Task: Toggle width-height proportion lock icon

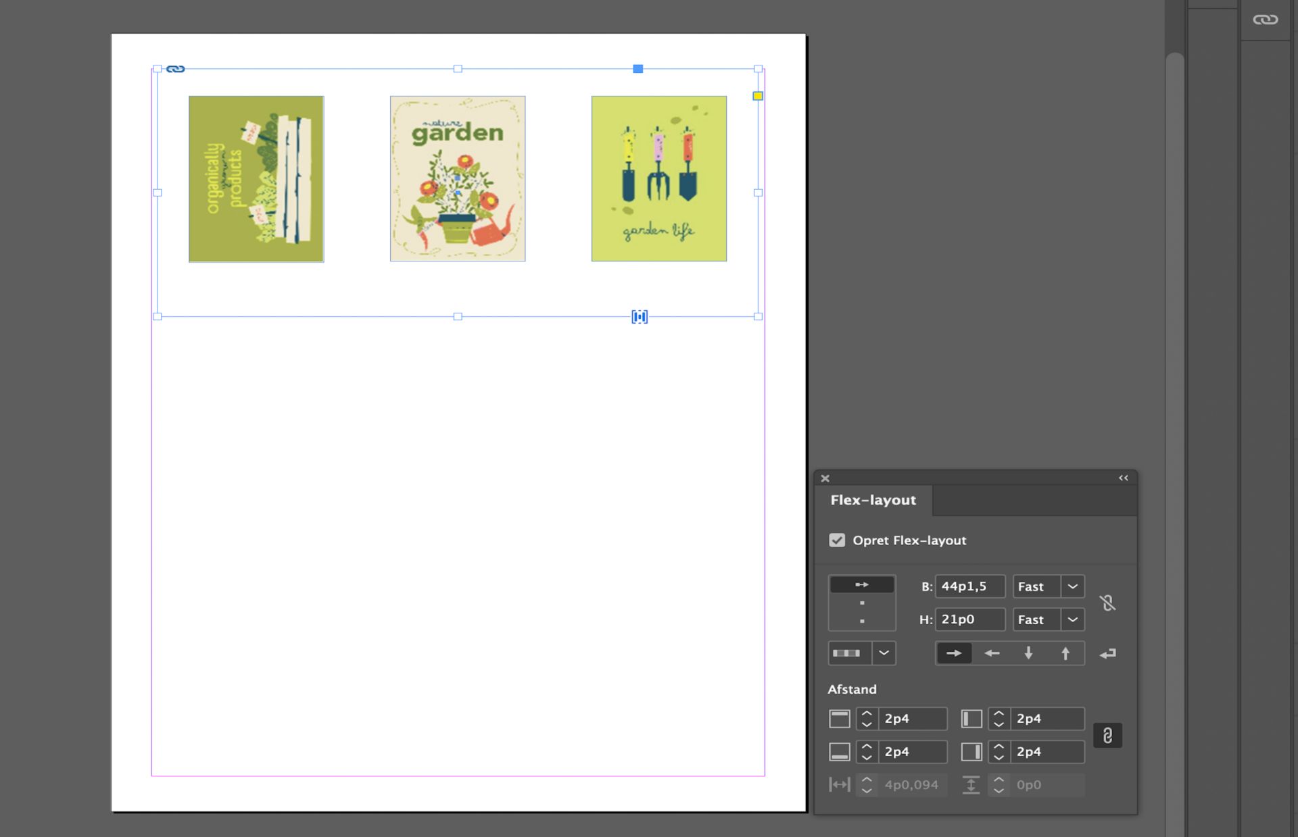Action: pos(1107,603)
